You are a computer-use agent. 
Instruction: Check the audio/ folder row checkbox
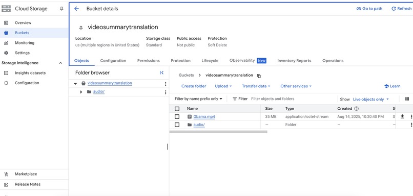[x=177, y=125]
